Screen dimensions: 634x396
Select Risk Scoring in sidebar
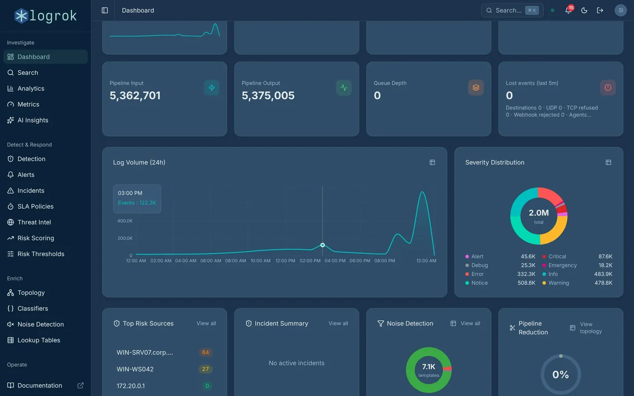point(46,238)
